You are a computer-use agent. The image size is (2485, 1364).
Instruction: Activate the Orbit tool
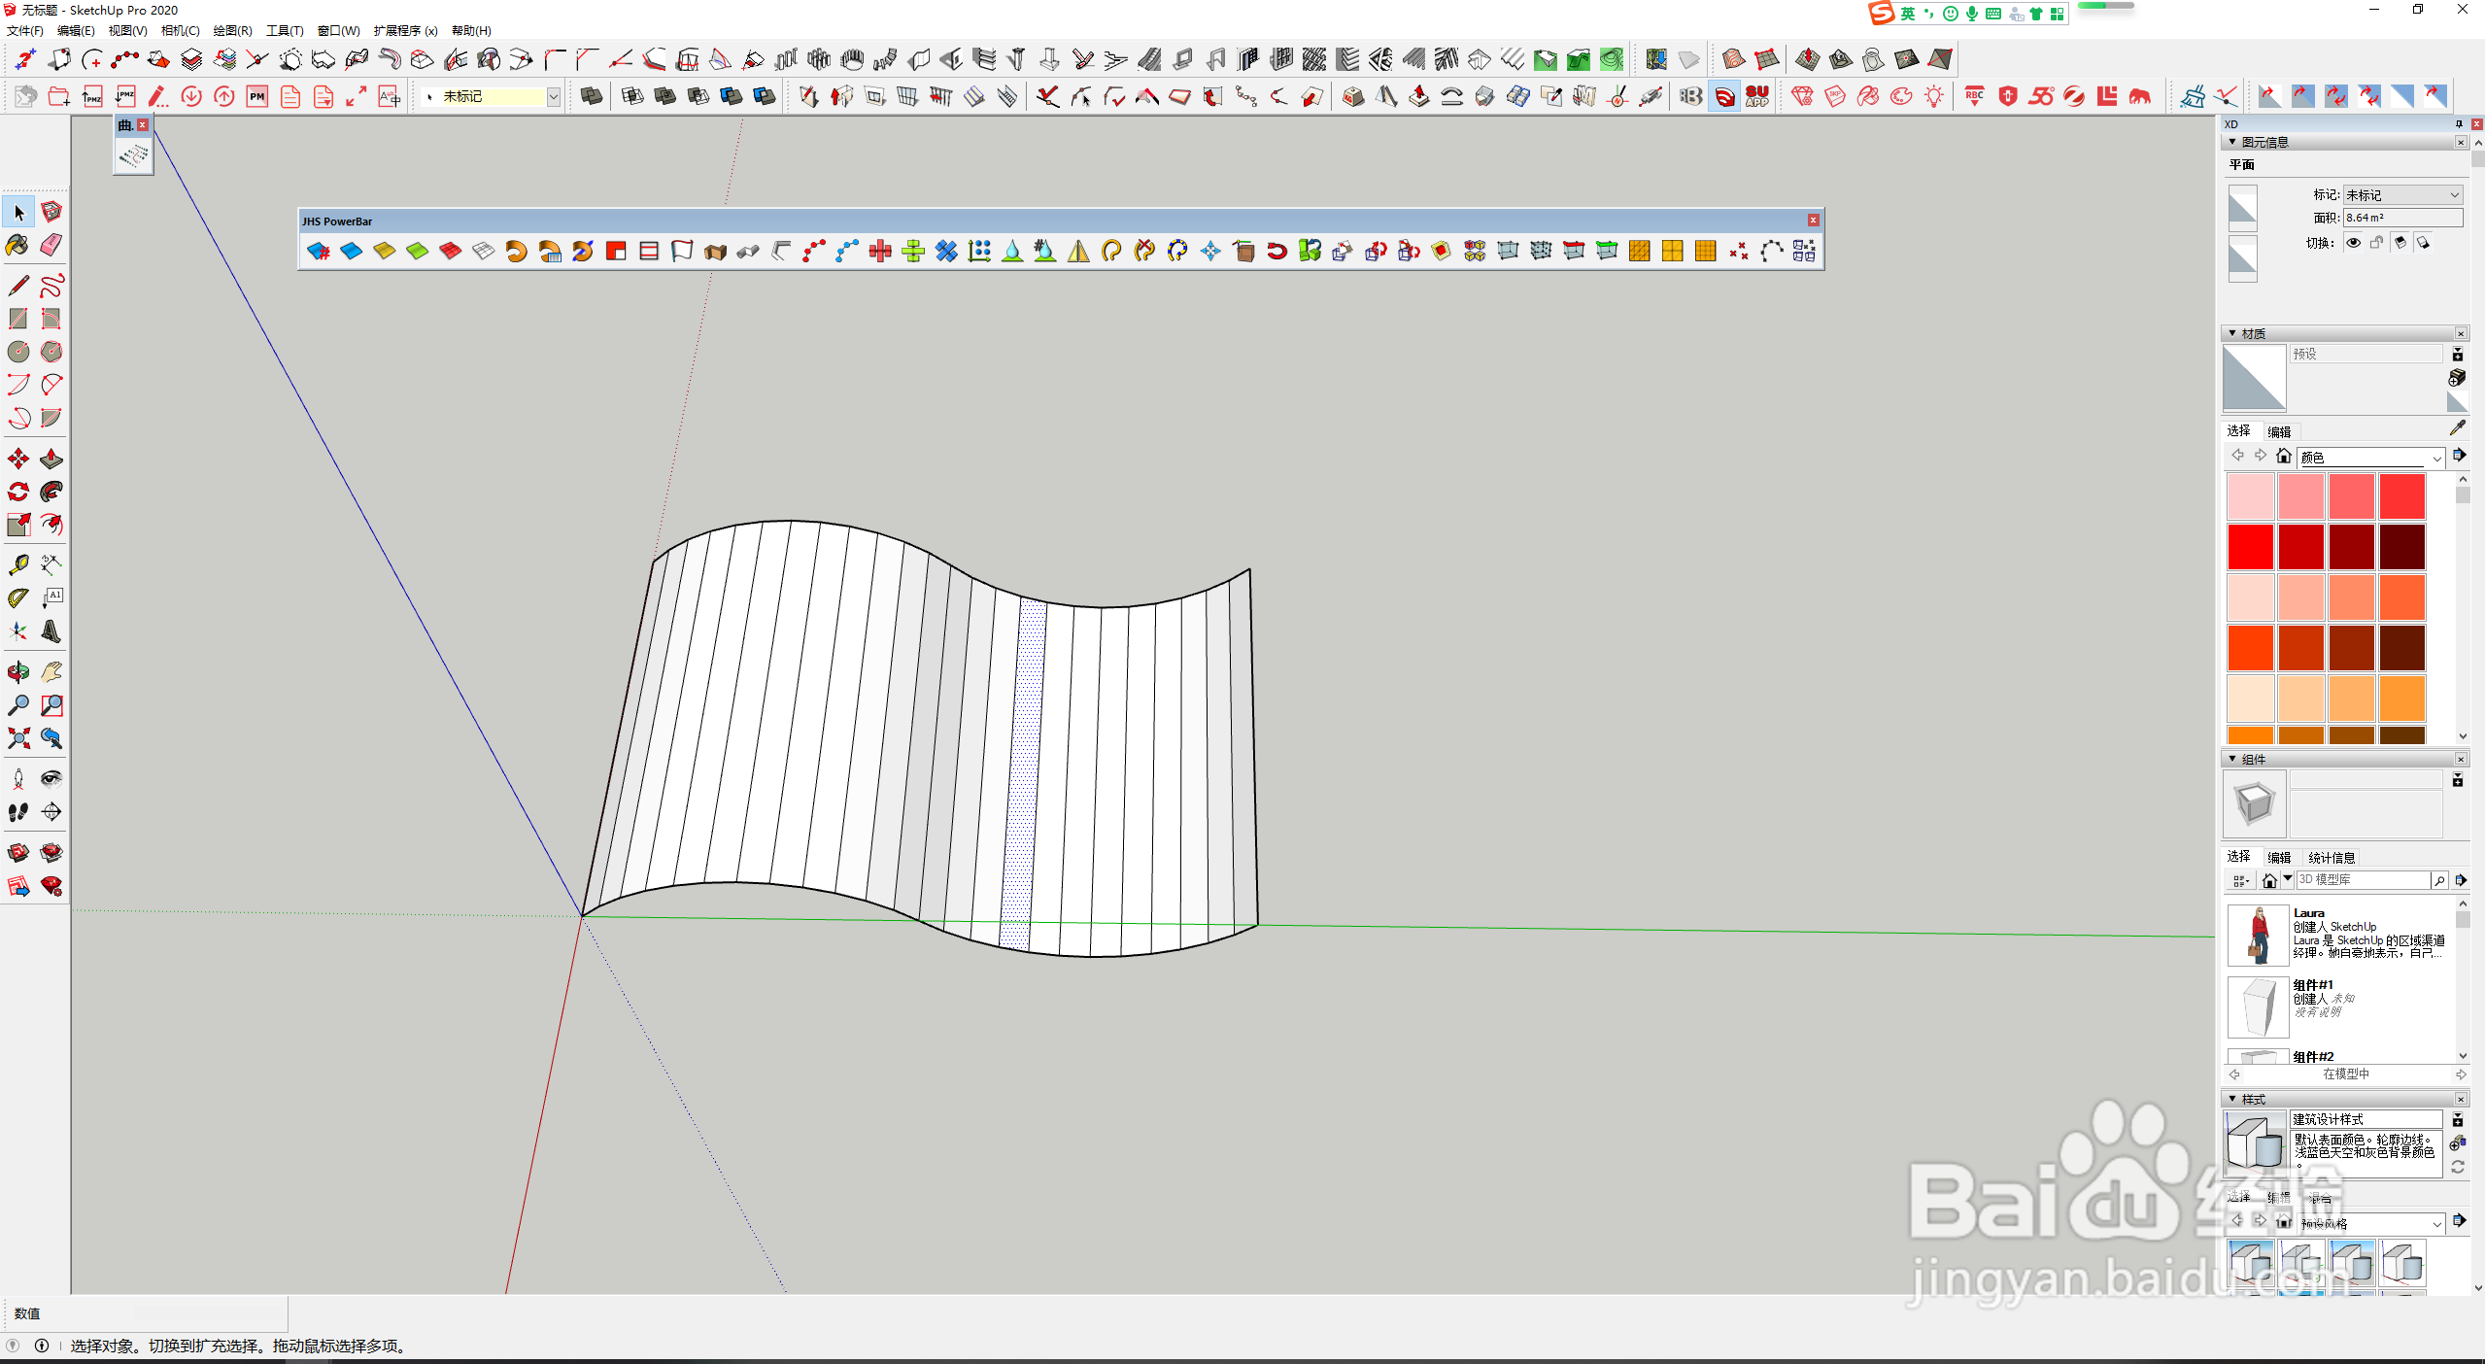tap(18, 671)
